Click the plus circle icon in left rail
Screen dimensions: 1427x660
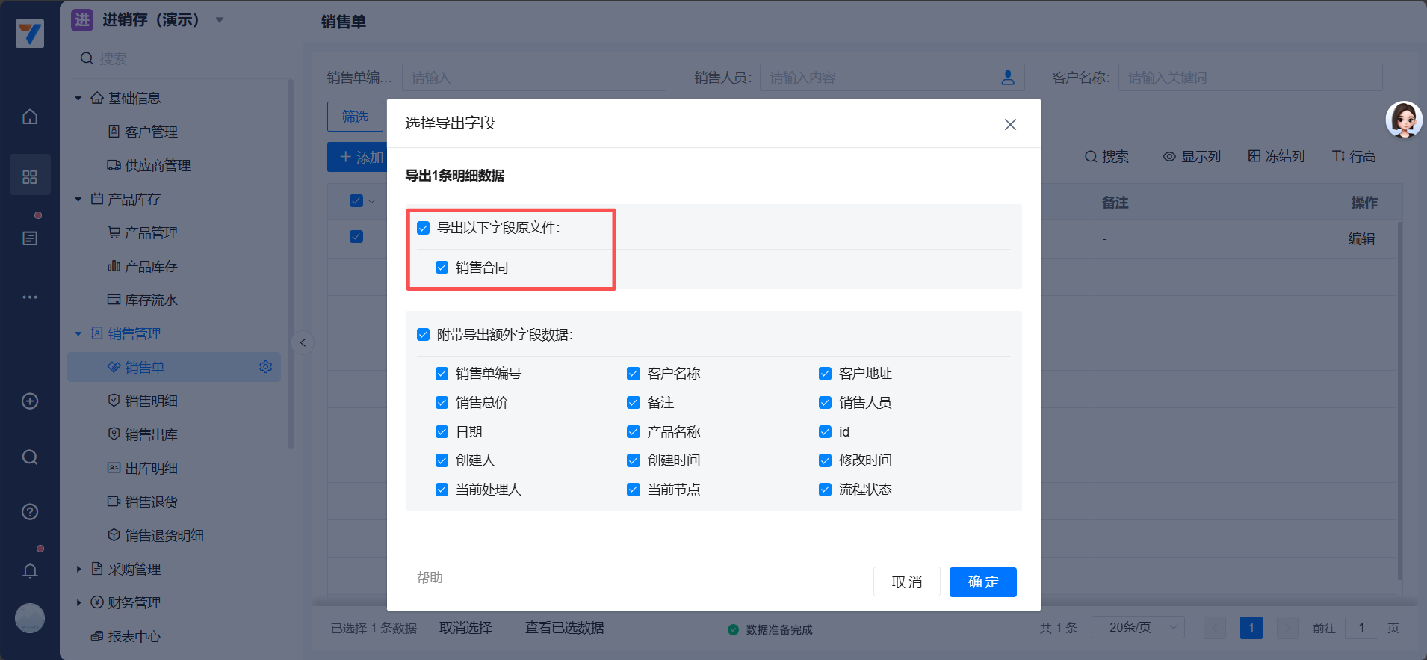[x=30, y=401]
